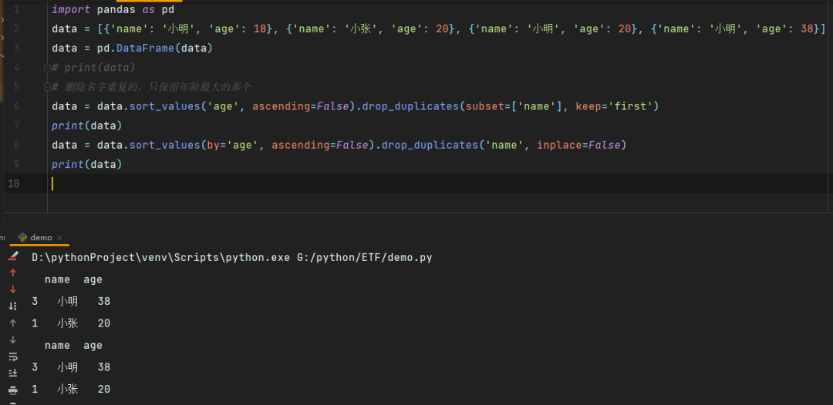The image size is (833, 405).
Task: Click the 'pd' alias on line 1
Action: click(x=168, y=9)
